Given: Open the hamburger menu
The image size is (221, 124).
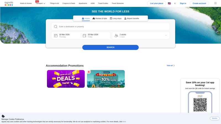Looking at the screenshot, I should pyautogui.click(x=215, y=3).
